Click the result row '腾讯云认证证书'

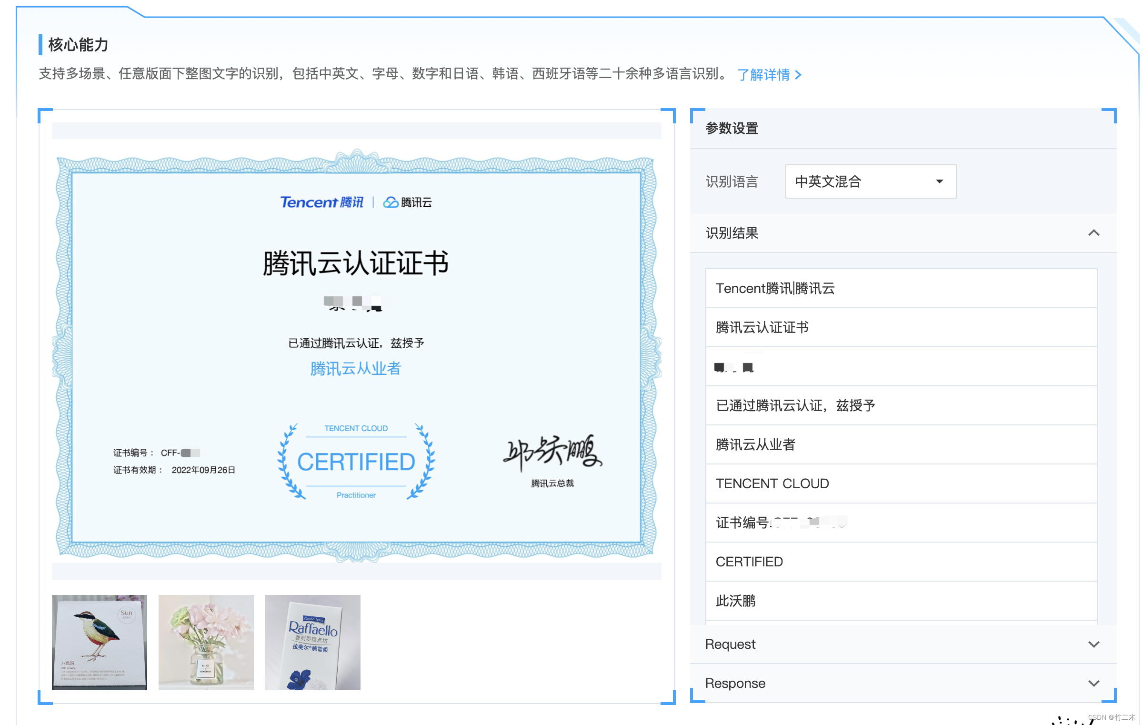coord(901,327)
